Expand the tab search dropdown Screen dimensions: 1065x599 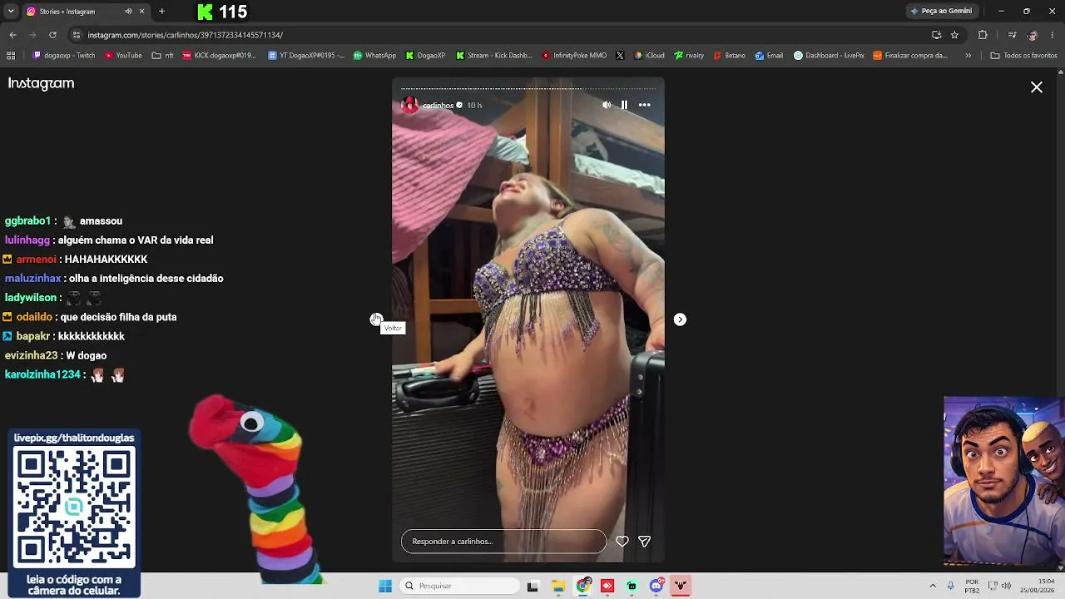click(11, 12)
